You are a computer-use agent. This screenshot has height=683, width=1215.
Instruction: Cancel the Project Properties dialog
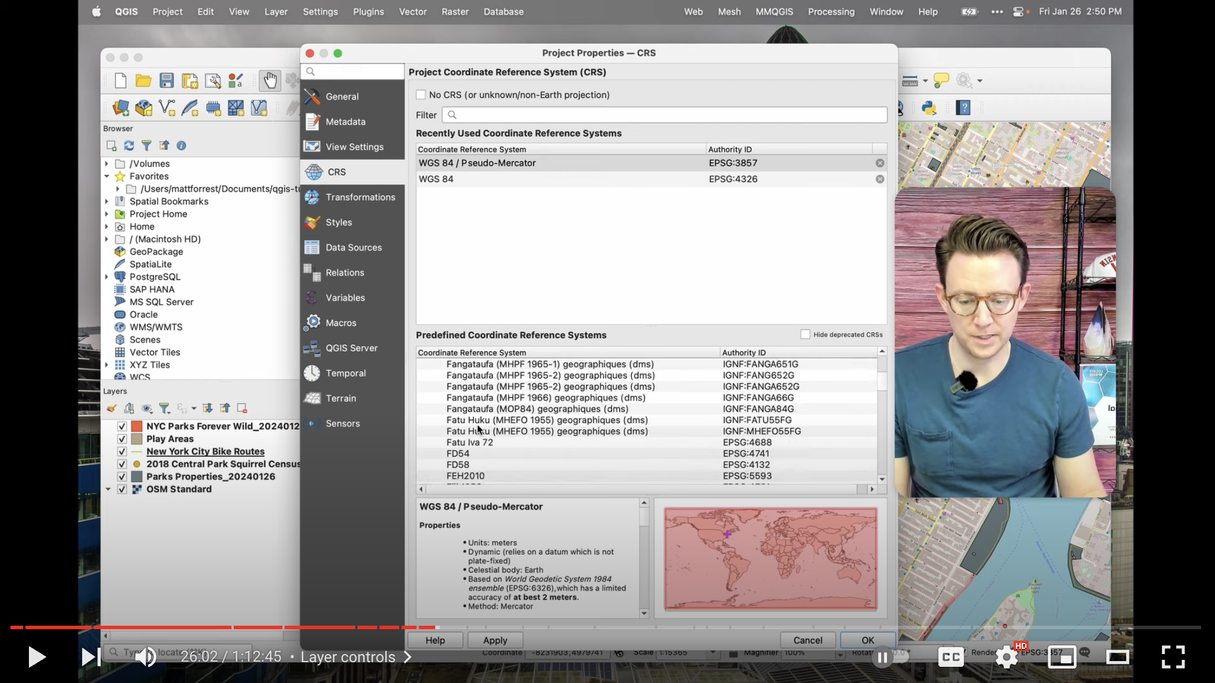(x=808, y=640)
